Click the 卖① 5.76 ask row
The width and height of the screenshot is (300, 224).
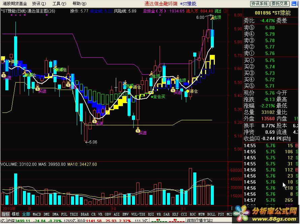point(271,53)
